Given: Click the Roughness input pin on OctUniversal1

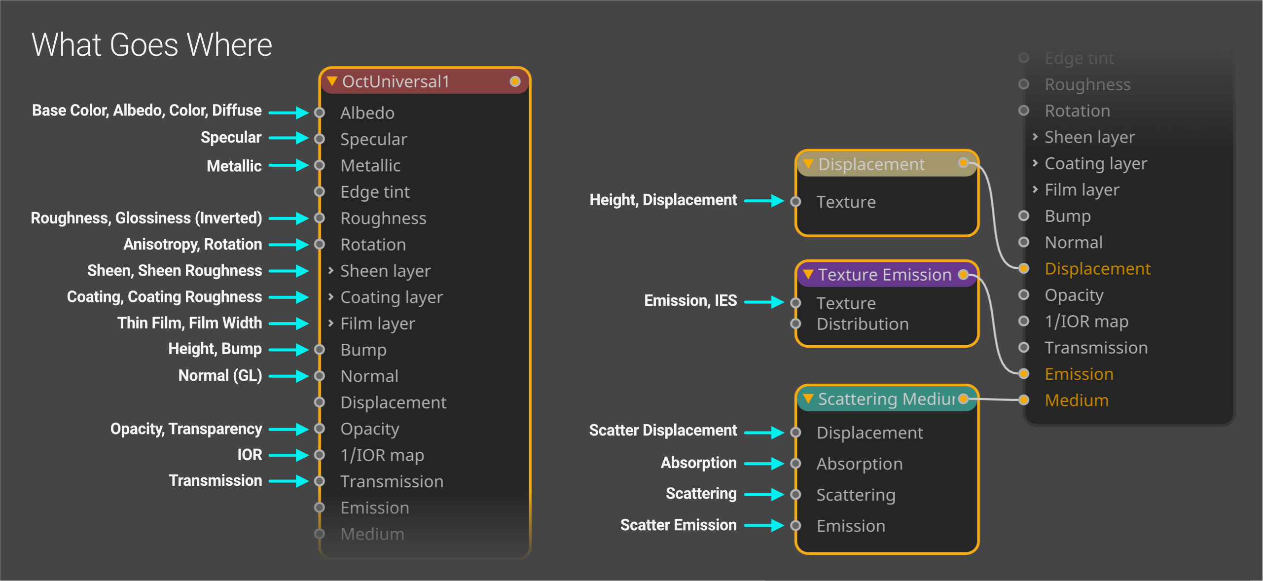Looking at the screenshot, I should [320, 218].
